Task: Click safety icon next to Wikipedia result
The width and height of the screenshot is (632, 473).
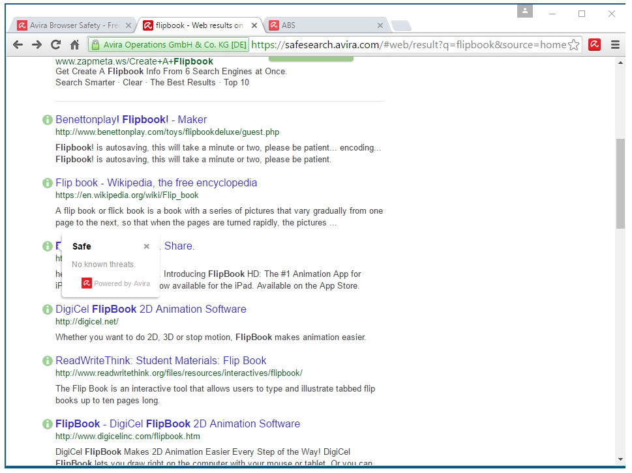Action: 48,183
